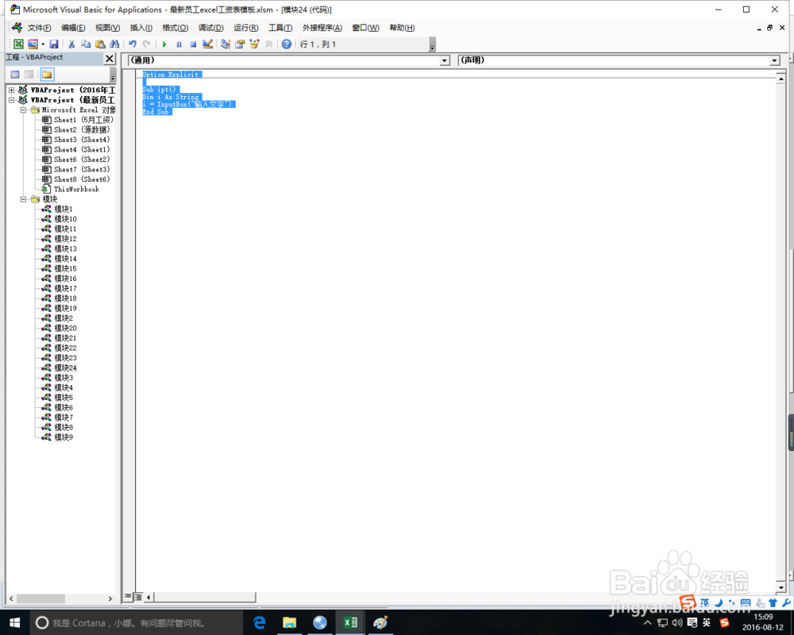Open the Properties Window toolbar icon
This screenshot has height=635, width=794.
click(240, 44)
